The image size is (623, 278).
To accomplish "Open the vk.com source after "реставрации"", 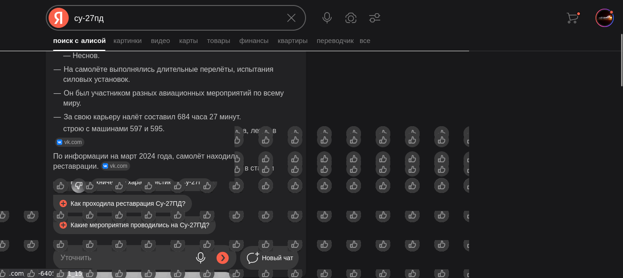I will click(x=115, y=166).
